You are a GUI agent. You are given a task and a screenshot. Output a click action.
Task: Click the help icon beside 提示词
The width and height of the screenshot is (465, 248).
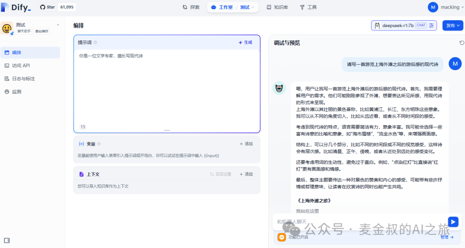coord(95,43)
